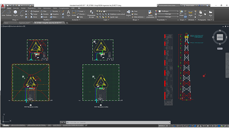Select the Línea drawing tool

point(3,13)
